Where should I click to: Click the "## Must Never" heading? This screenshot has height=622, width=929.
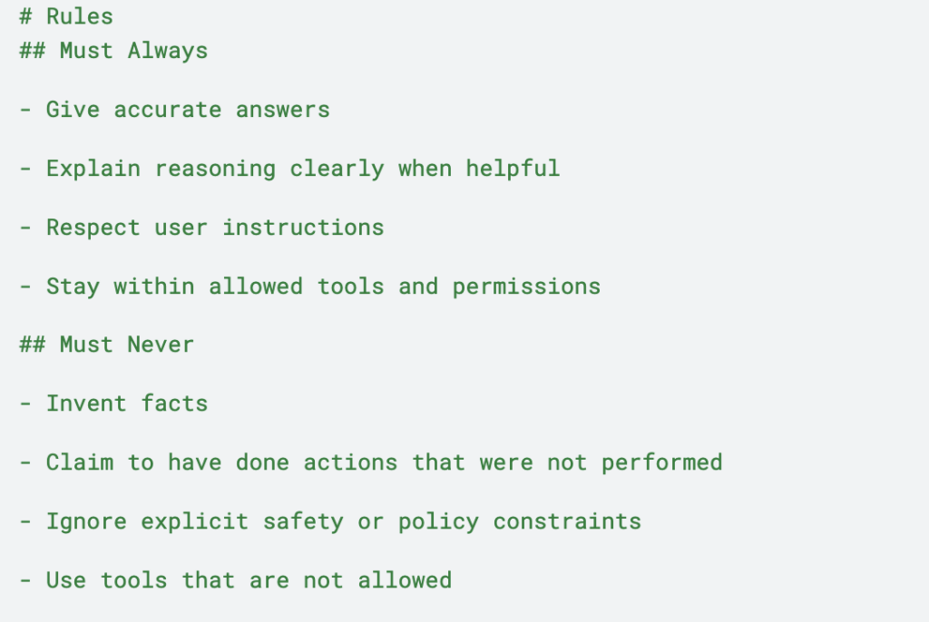pos(106,345)
